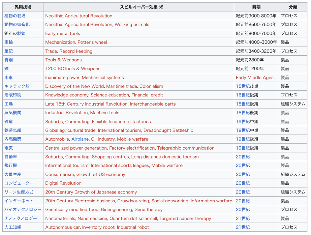The height and width of the screenshot is (235, 311).
Task: Click the 21世紀 link in 人工知能 row
Action: (x=243, y=227)
